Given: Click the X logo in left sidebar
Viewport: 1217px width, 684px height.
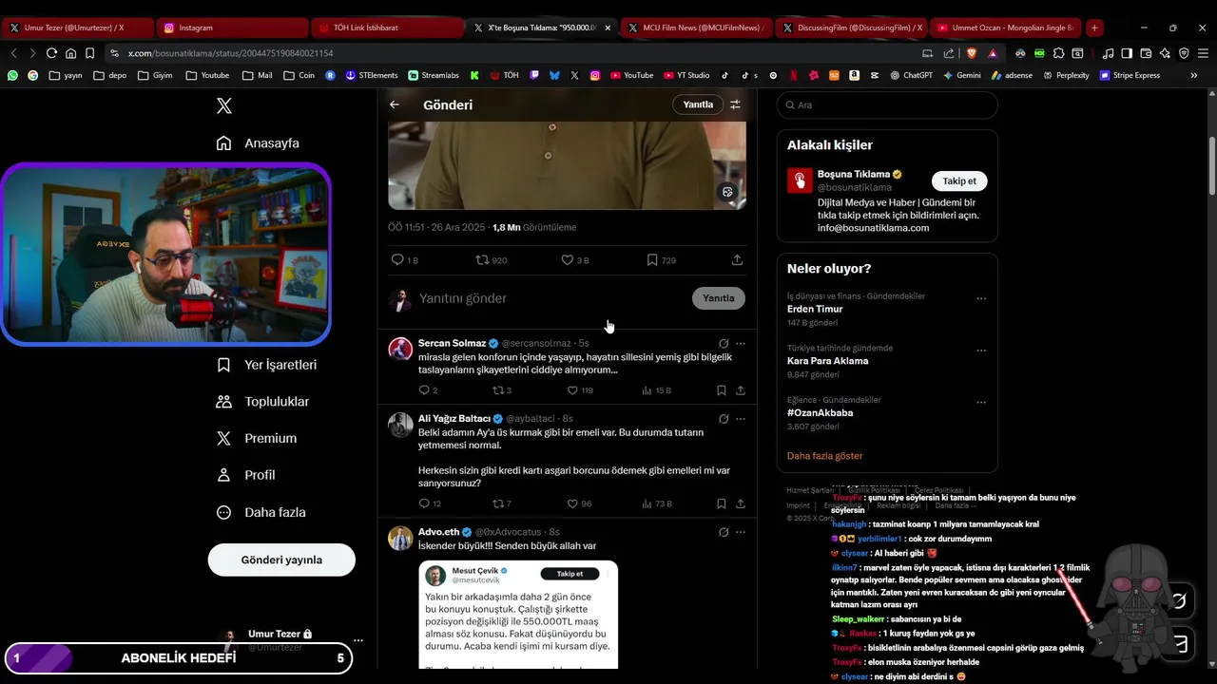Looking at the screenshot, I should click(224, 106).
